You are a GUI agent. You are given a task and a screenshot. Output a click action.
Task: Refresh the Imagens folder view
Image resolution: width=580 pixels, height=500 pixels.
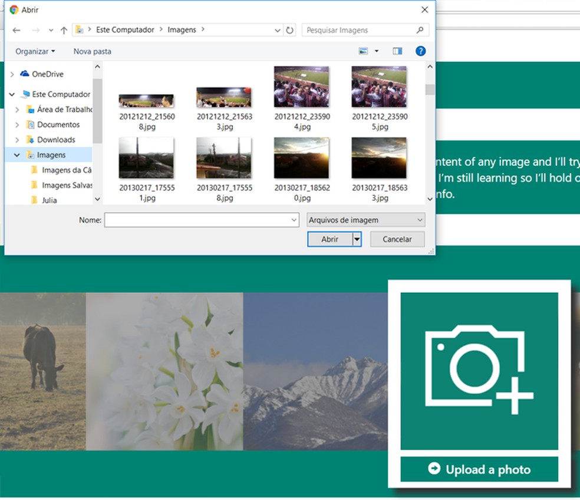pos(289,30)
